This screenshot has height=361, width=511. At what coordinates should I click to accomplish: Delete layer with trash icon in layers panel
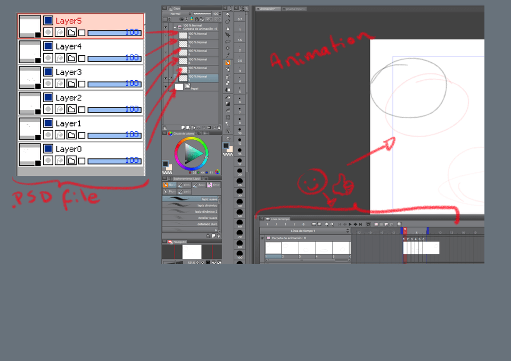(x=219, y=128)
